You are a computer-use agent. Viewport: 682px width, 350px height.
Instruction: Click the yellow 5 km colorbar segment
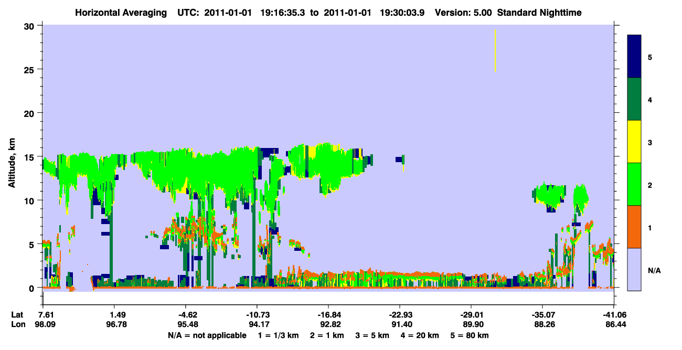tap(634, 142)
